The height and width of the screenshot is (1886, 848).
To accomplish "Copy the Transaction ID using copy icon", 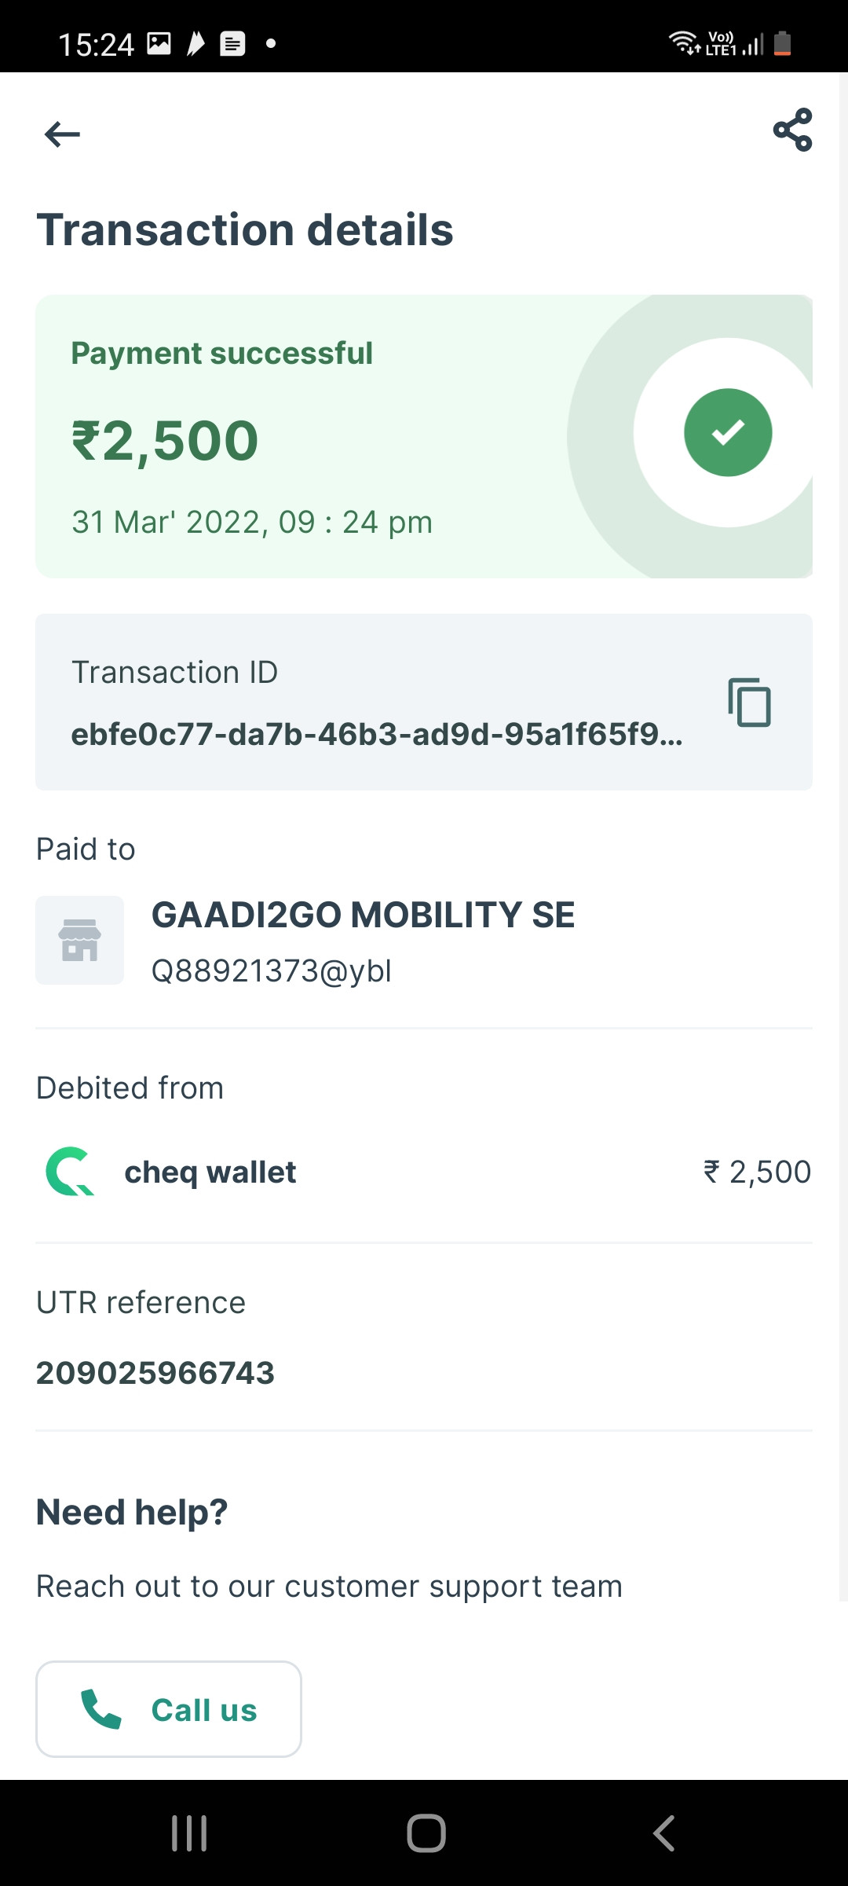I will click(x=749, y=702).
